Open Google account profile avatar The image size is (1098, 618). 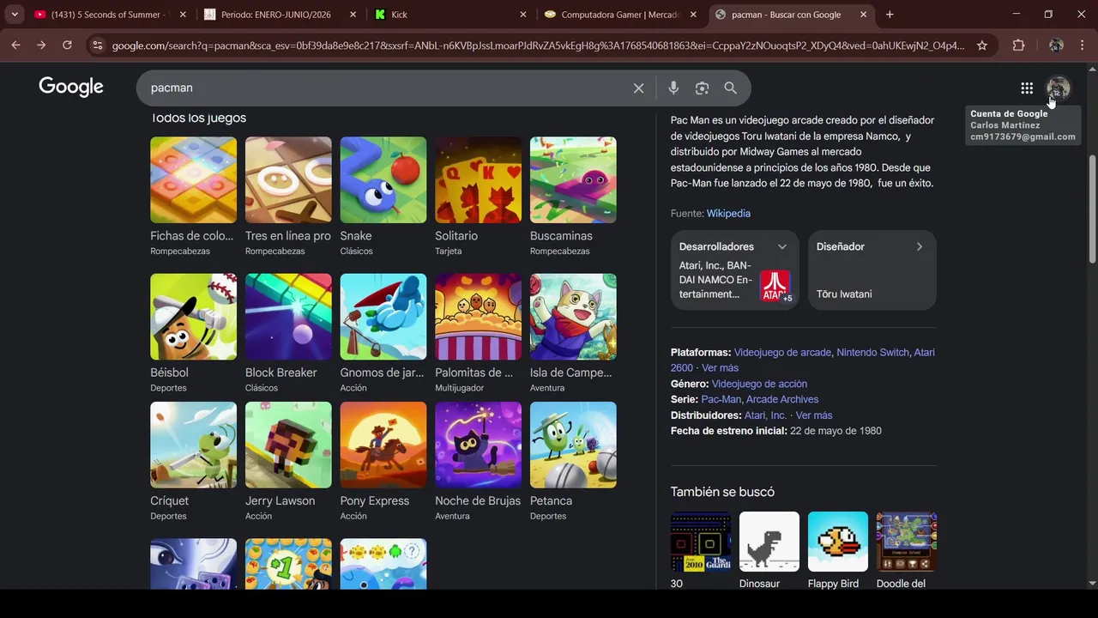point(1058,88)
